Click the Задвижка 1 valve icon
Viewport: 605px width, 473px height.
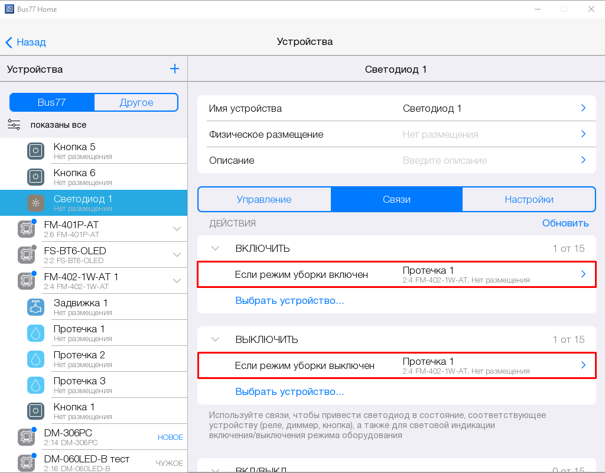coord(36,307)
